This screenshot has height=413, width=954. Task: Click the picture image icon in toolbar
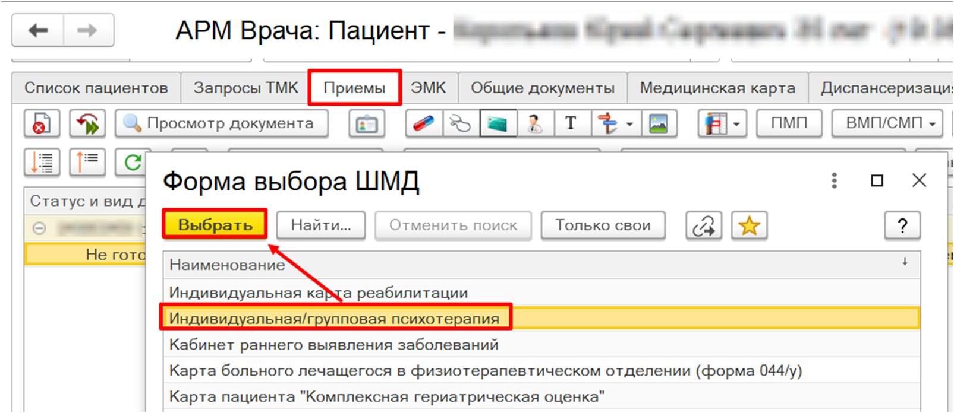pyautogui.click(x=658, y=124)
